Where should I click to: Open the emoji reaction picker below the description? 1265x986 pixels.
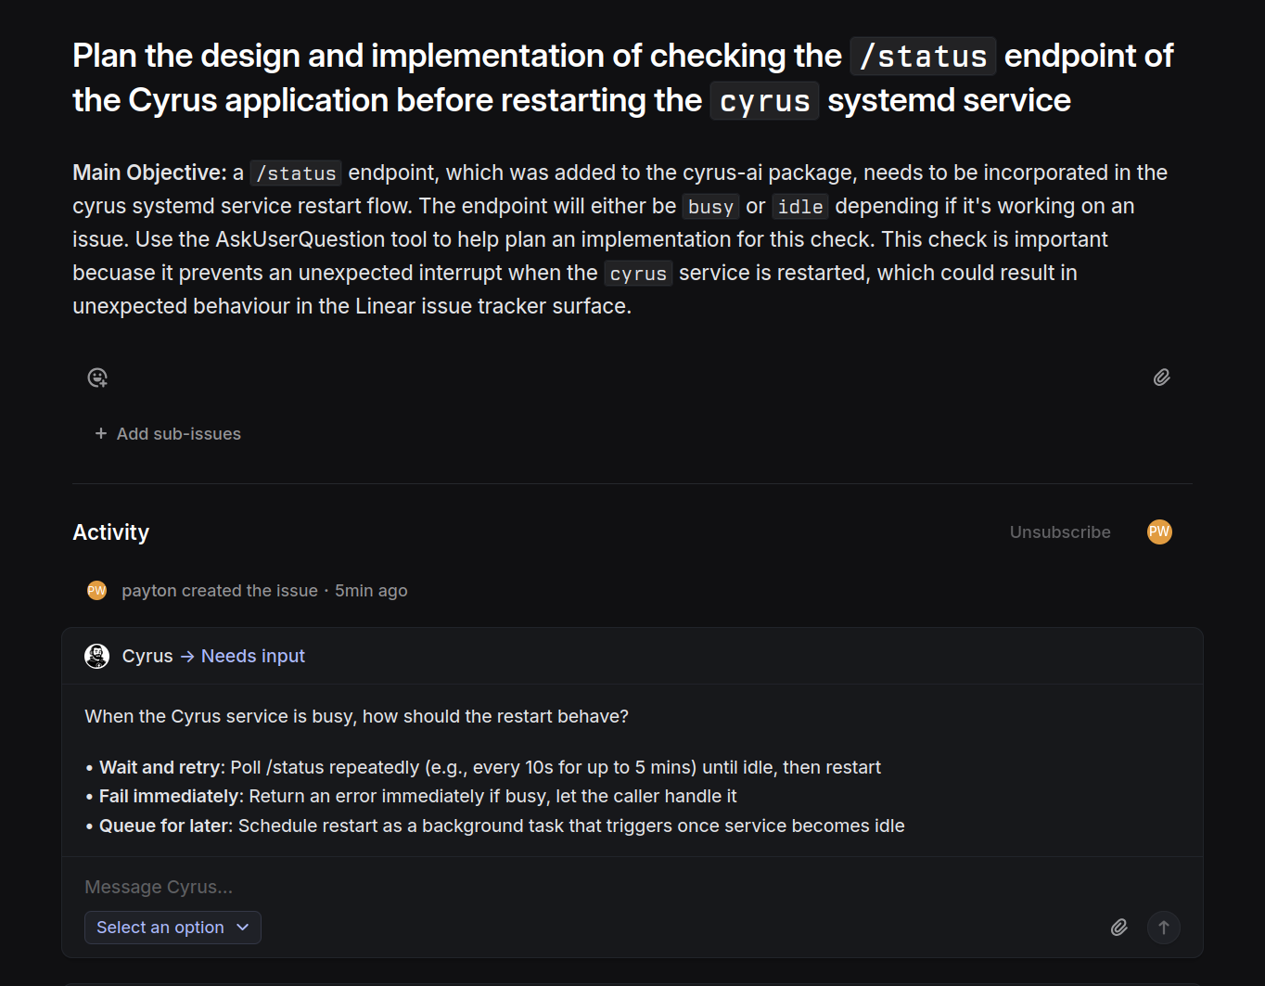point(97,378)
